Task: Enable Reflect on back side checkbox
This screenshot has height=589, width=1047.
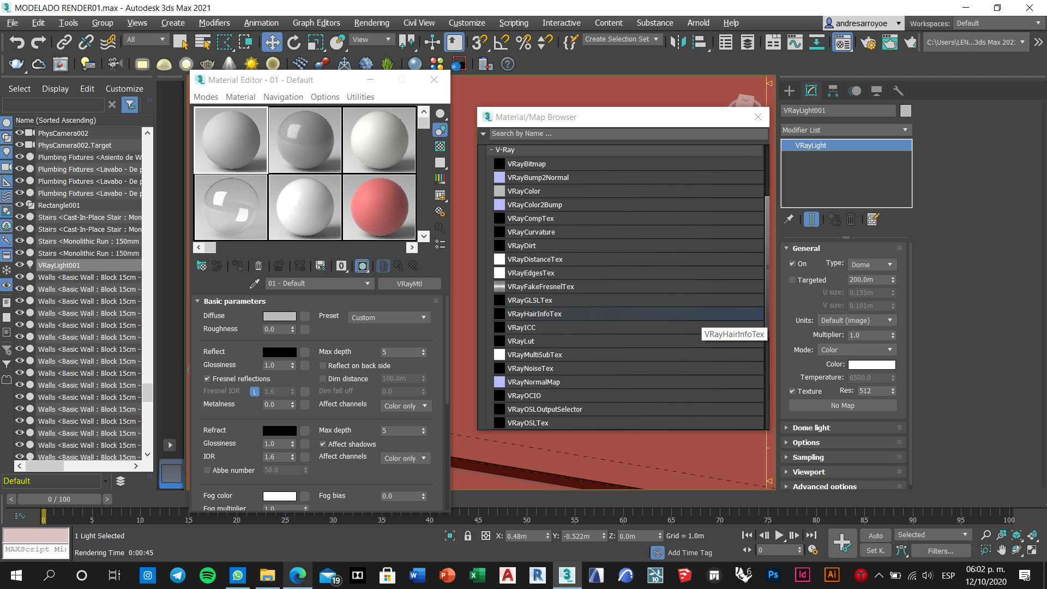Action: (x=323, y=365)
